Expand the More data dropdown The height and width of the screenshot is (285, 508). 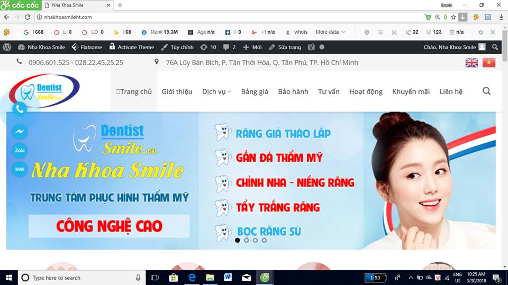coord(330,32)
